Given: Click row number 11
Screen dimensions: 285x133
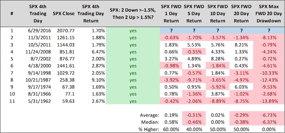Looking at the screenshot, I should point(12,101).
